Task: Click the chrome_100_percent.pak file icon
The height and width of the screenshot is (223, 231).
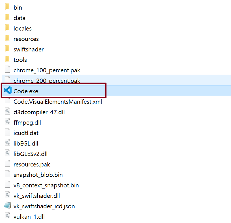Action: [7, 69]
